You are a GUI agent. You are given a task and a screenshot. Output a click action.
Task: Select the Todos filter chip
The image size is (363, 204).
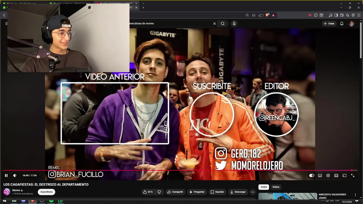point(264,187)
